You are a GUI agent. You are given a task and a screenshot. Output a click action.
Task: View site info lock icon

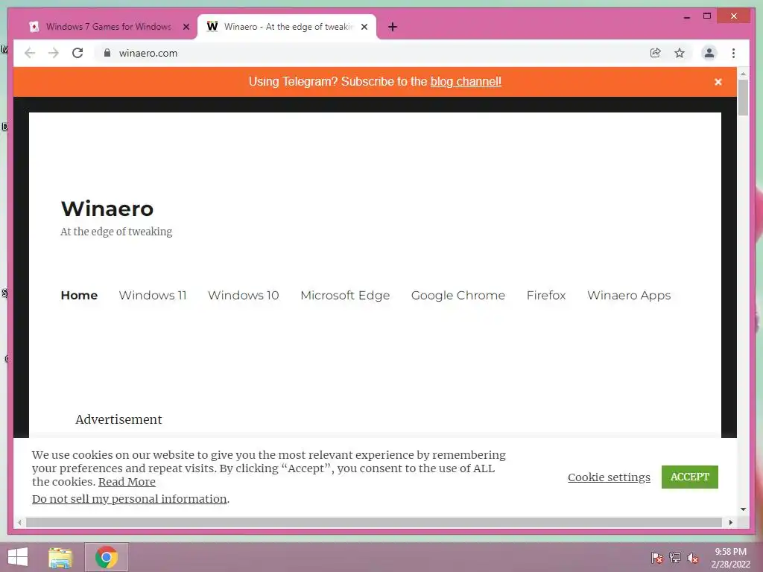[x=107, y=53]
